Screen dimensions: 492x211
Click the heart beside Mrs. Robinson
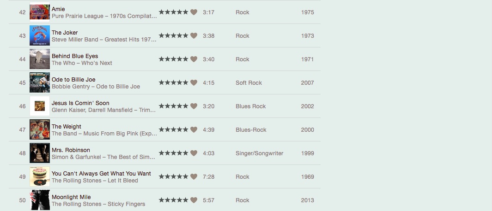pyautogui.click(x=194, y=153)
